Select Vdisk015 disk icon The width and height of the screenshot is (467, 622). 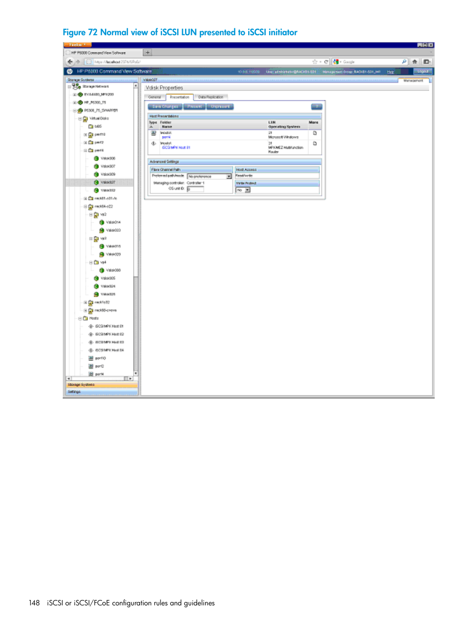tap(102, 246)
